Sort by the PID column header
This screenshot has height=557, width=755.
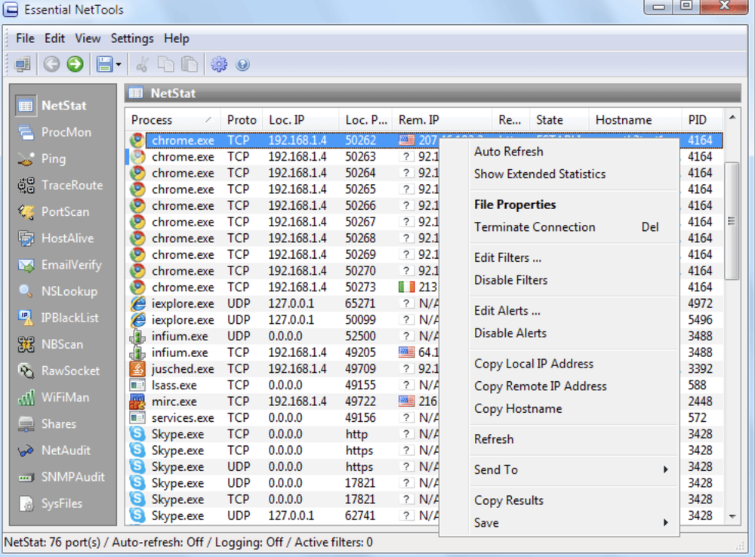pos(702,119)
